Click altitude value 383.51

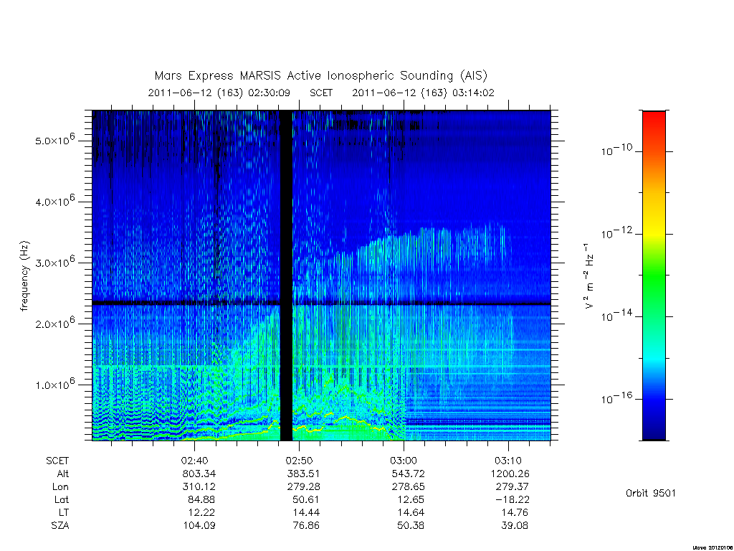coord(304,474)
